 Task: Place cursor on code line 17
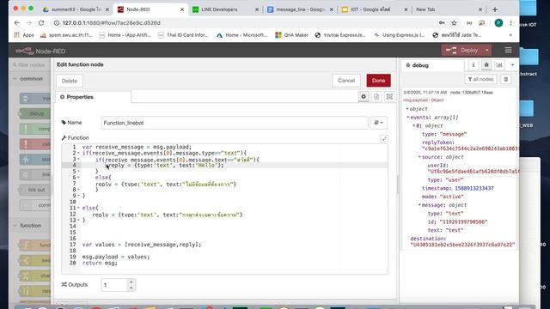tap(142, 245)
